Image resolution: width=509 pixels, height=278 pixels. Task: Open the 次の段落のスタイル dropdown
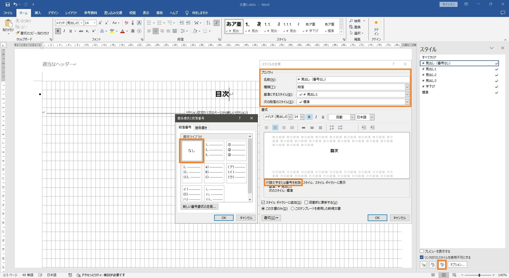pyautogui.click(x=407, y=102)
